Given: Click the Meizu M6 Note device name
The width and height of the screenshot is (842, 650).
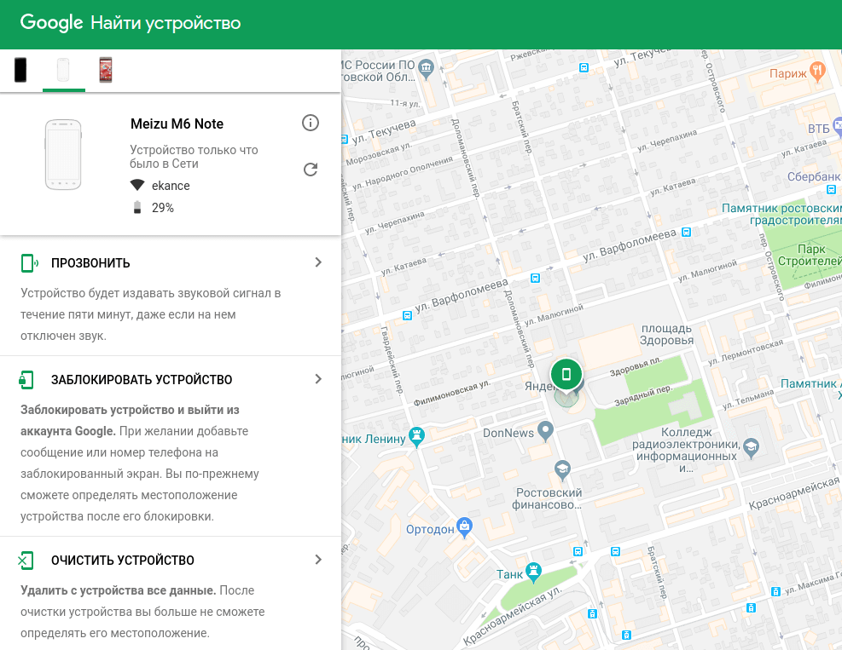Looking at the screenshot, I should coord(177,124).
